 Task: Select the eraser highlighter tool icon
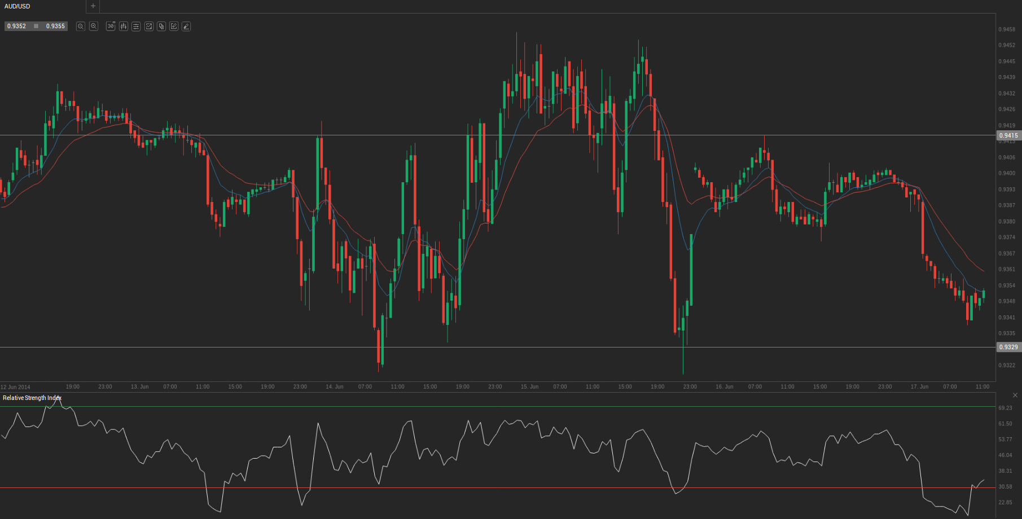(186, 27)
